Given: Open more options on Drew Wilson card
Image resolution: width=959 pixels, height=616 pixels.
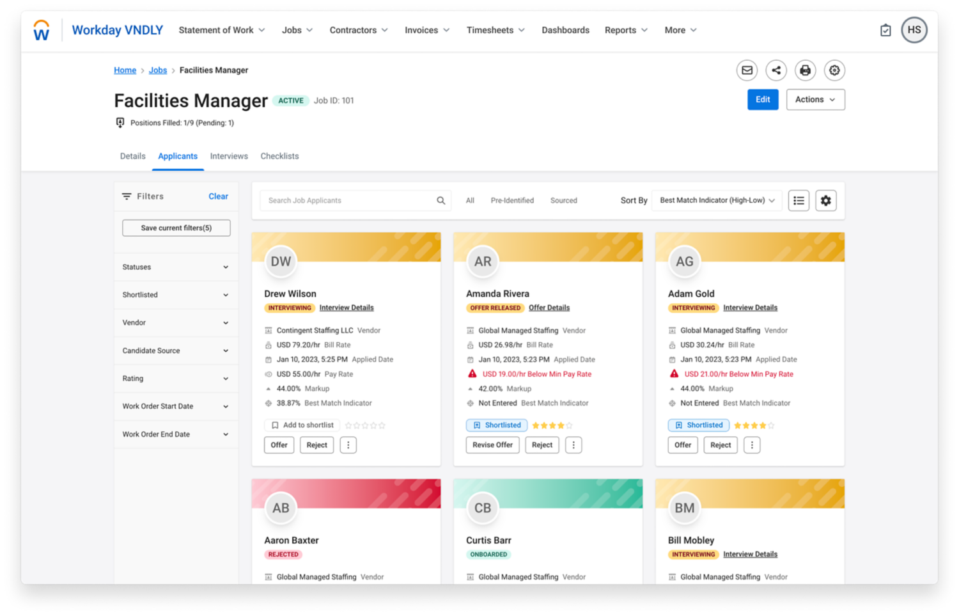Looking at the screenshot, I should (x=348, y=445).
